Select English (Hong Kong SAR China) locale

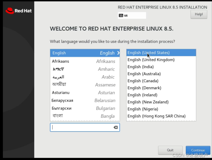(x=156, y=116)
